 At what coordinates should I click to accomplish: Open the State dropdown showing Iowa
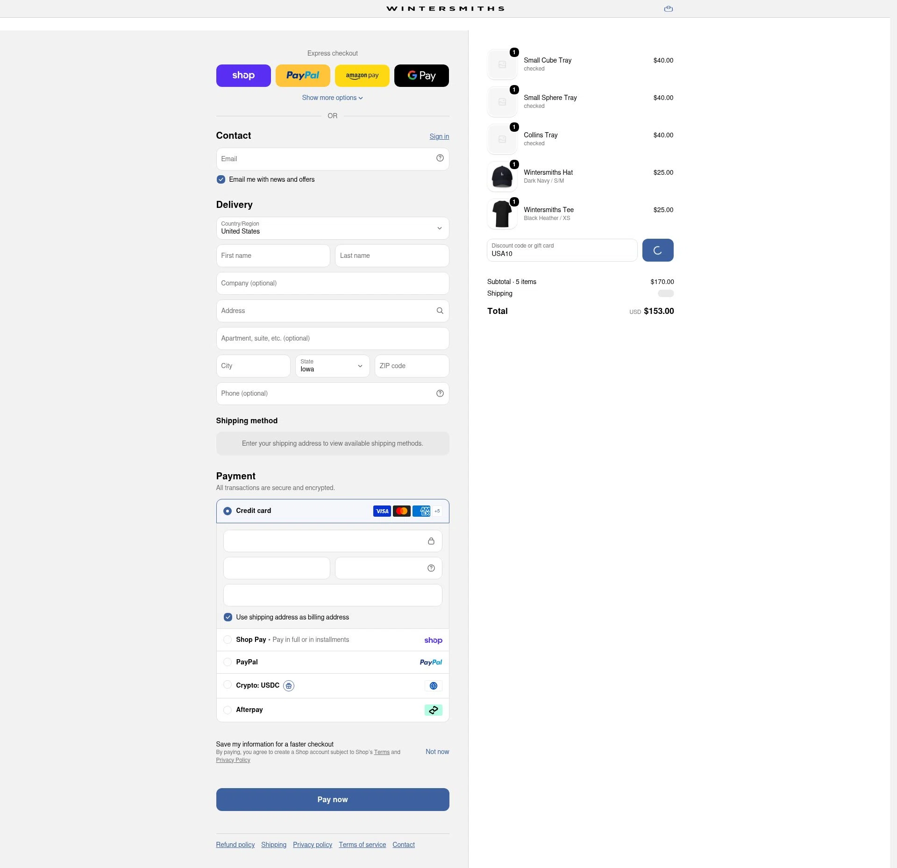point(332,366)
